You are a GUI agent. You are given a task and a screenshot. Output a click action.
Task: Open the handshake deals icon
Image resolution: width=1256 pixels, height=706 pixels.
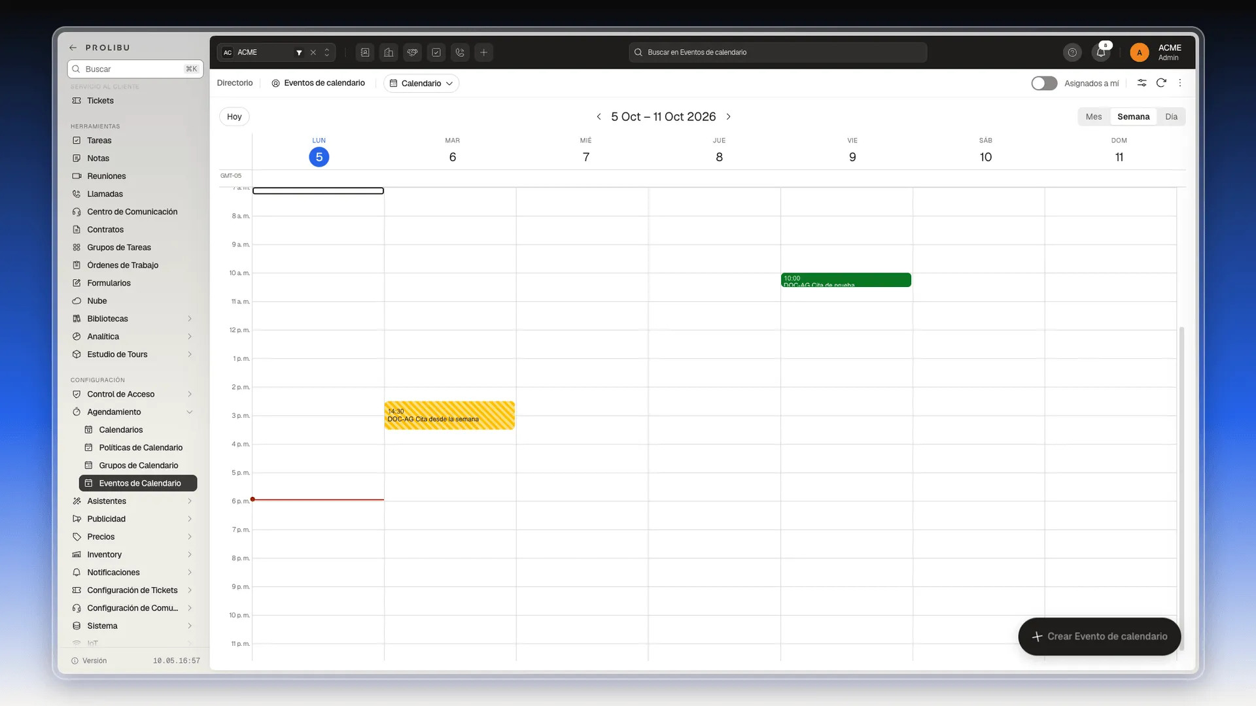(x=412, y=52)
